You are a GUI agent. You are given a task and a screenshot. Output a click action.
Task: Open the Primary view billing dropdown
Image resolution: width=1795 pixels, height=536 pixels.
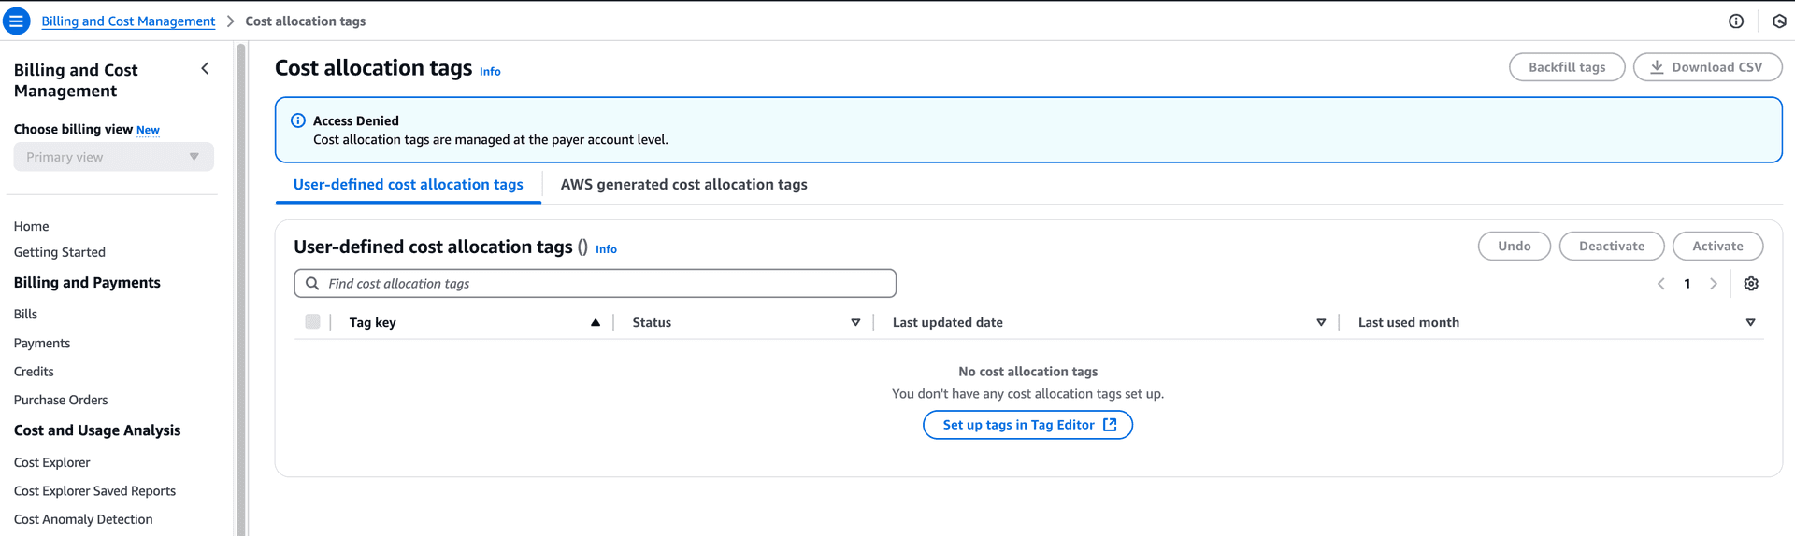point(113,157)
